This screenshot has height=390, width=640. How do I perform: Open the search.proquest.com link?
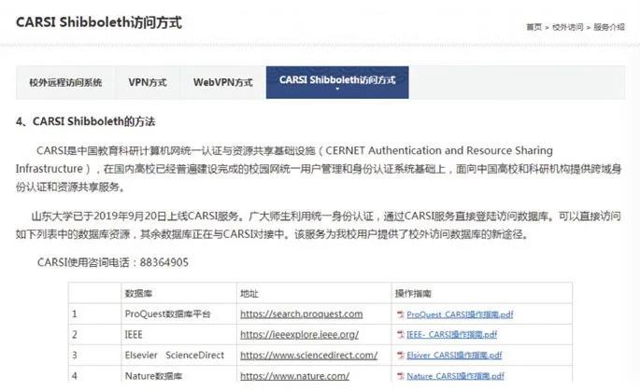tap(301, 314)
